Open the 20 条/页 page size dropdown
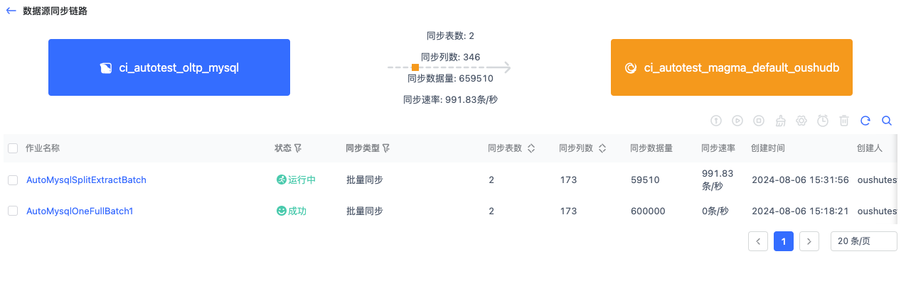Image resolution: width=906 pixels, height=298 pixels. click(x=863, y=241)
